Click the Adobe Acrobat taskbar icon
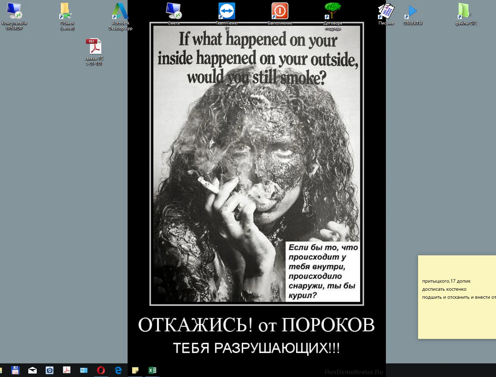The height and width of the screenshot is (377, 496). [x=67, y=370]
